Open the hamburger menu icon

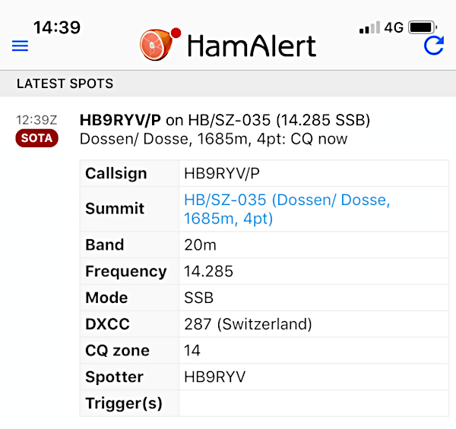pyautogui.click(x=20, y=46)
